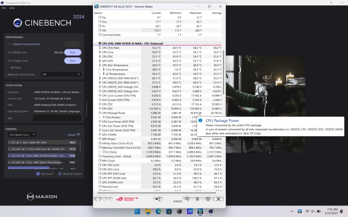Click battery status tray icon
This screenshot has width=348, height=217.
(x=319, y=211)
